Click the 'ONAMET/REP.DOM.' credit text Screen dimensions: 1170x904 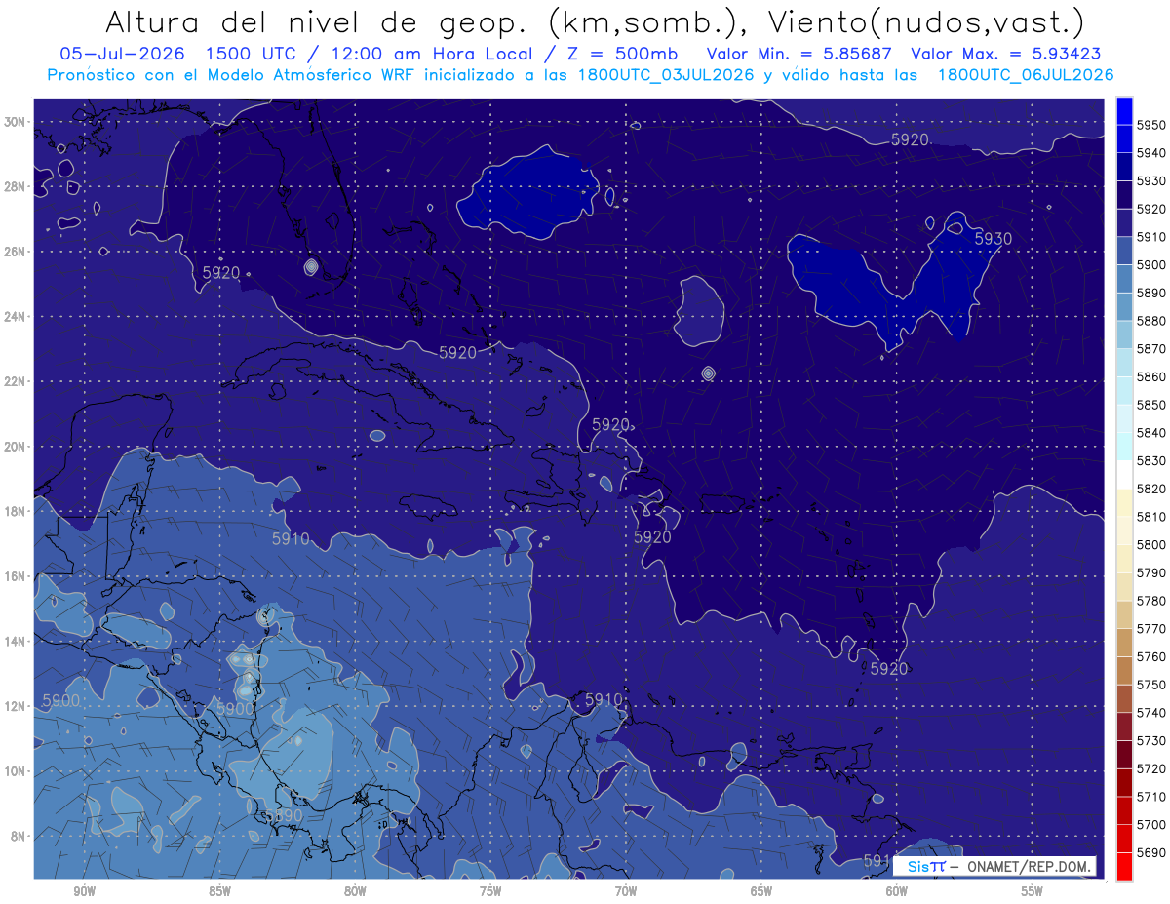pos(1029,866)
